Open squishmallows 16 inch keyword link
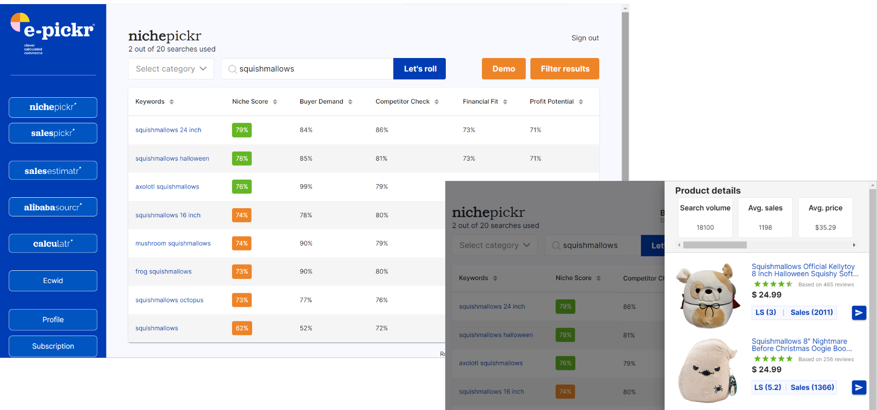The height and width of the screenshot is (410, 877). click(168, 215)
